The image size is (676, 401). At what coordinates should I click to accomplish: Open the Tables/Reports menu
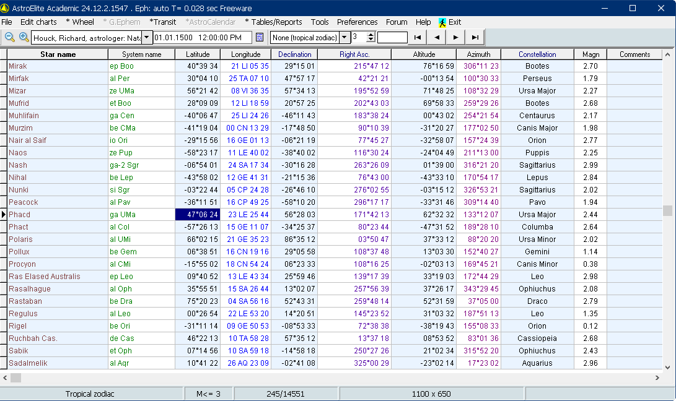click(273, 22)
